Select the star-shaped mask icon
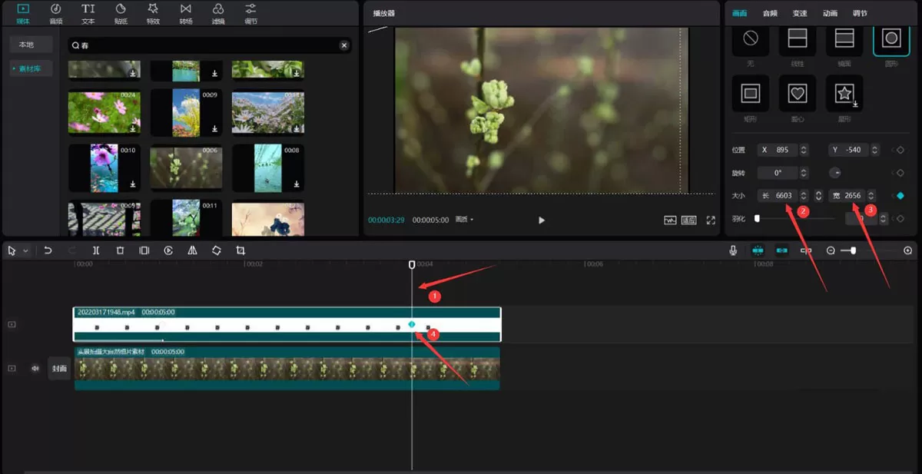The image size is (922, 474). (x=844, y=94)
